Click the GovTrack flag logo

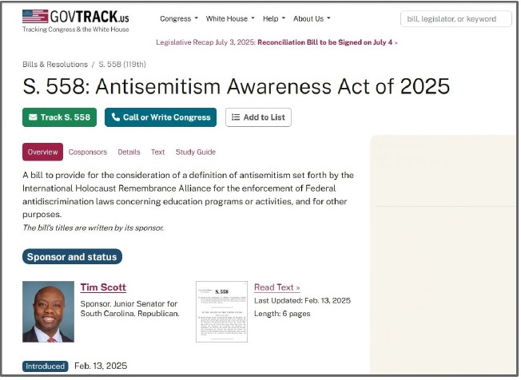click(x=35, y=16)
